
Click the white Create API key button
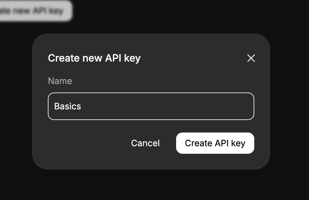pos(215,143)
